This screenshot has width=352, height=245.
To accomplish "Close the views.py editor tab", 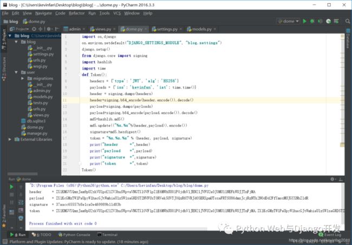I will (114, 29).
